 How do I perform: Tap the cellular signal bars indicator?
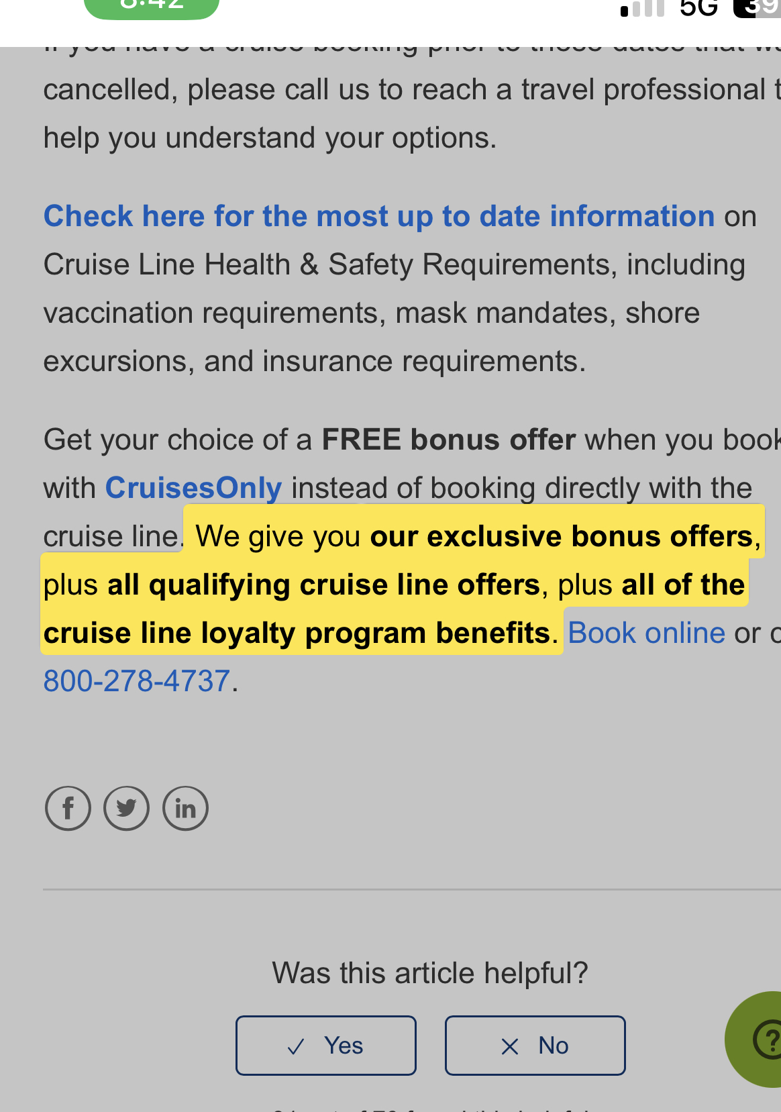[x=642, y=9]
